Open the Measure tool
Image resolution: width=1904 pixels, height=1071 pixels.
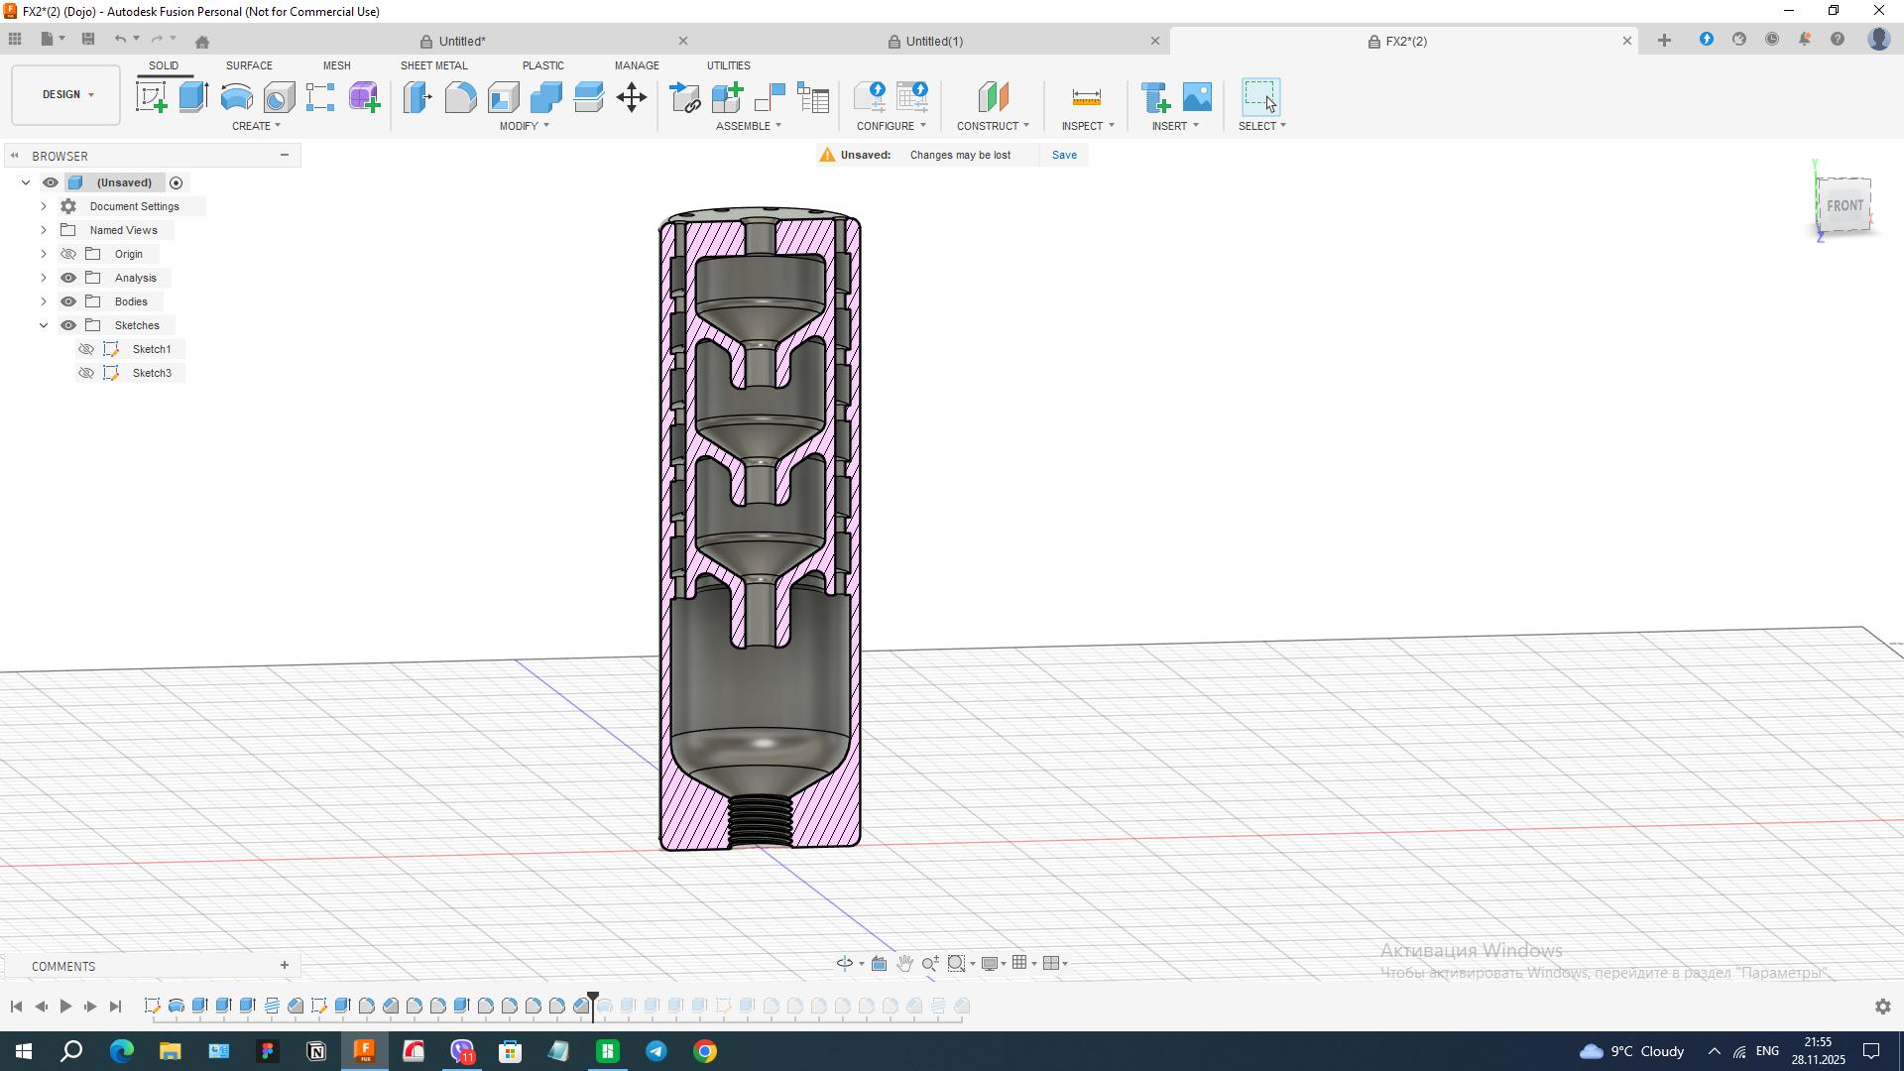[x=1086, y=97]
